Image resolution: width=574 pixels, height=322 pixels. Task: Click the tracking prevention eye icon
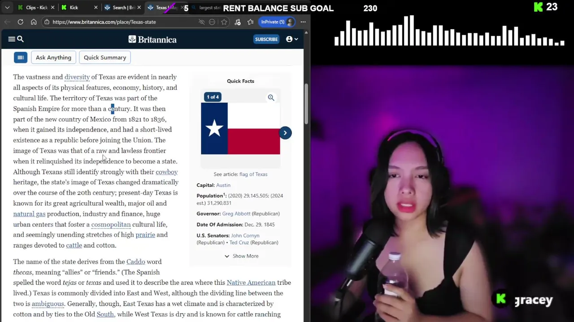202,22
